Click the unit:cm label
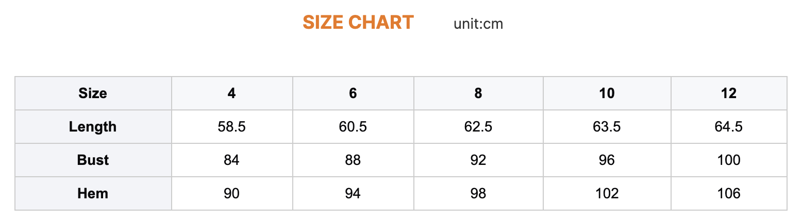This screenshot has width=802, height=224. 478,24
